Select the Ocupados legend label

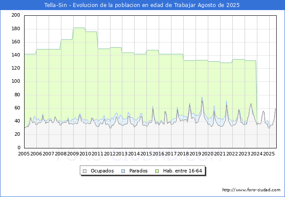(x=102, y=171)
